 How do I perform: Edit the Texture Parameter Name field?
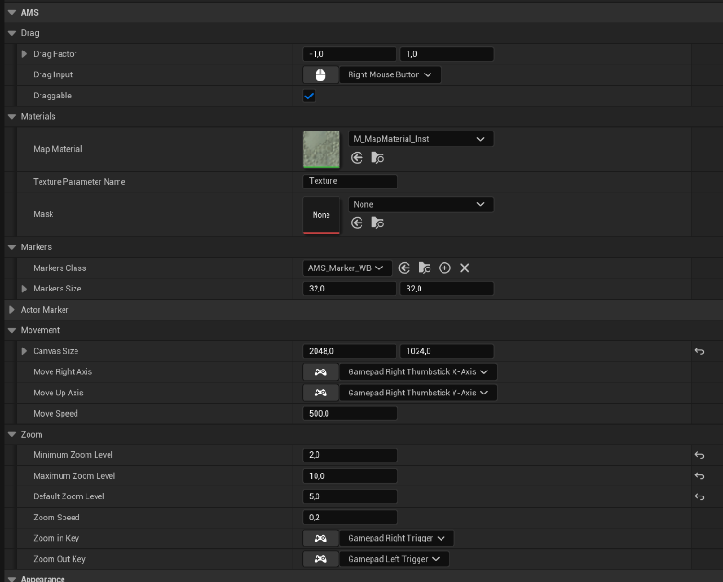[350, 181]
